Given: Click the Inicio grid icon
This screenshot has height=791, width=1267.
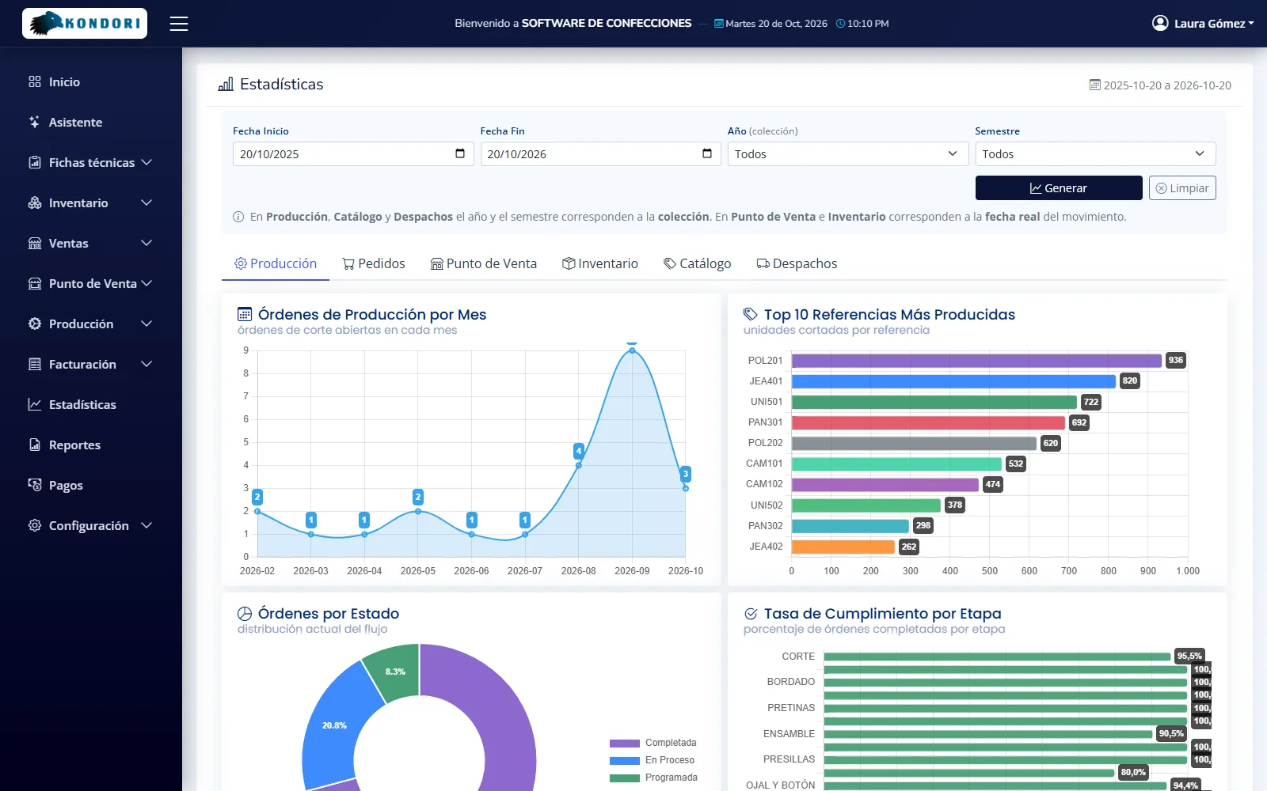Looking at the screenshot, I should pos(35,81).
